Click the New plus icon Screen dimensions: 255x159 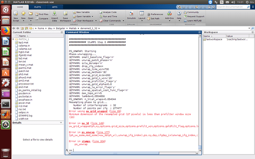click(x=23, y=14)
